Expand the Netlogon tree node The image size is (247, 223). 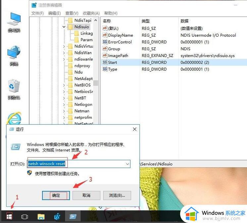64,105
